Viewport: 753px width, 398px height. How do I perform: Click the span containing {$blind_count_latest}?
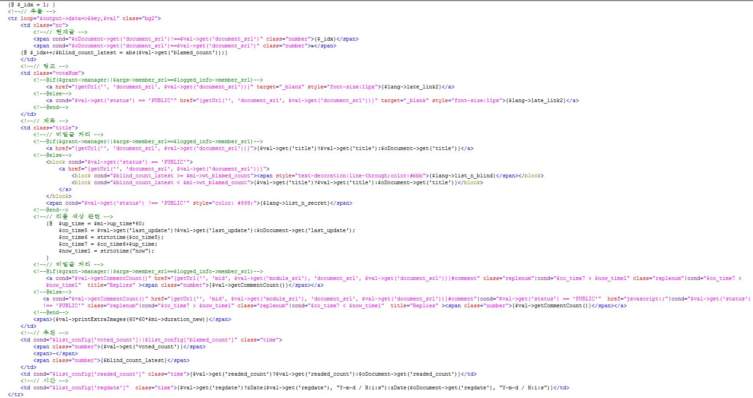111,360
